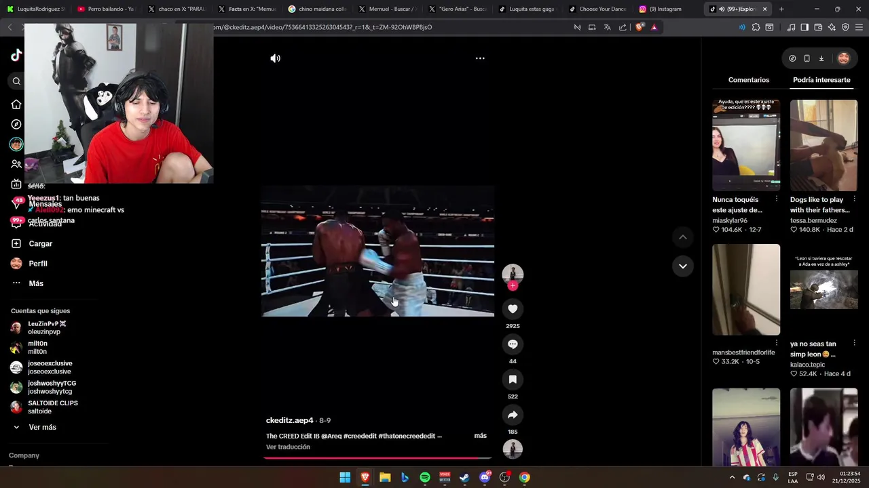
Task: Open the spinning sound disc icon
Action: point(513,449)
